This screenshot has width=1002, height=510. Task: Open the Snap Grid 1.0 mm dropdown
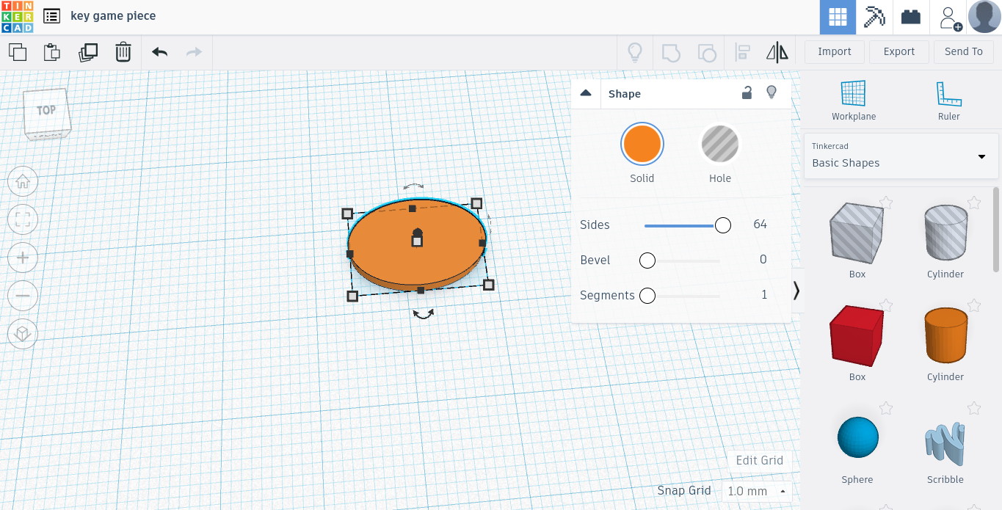click(757, 491)
